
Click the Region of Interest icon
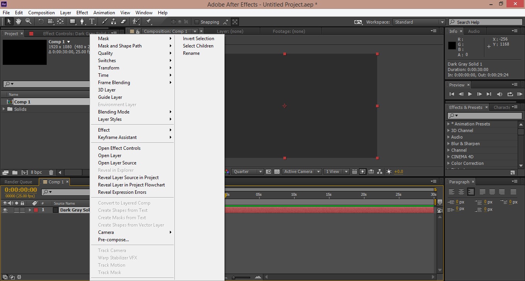[x=268, y=171]
